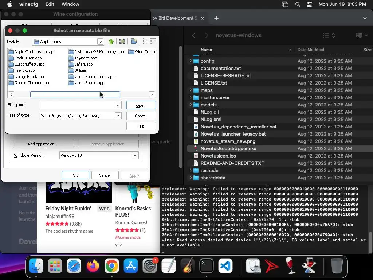
Task: Select Visual Studio Code.app
Action: (x=91, y=77)
